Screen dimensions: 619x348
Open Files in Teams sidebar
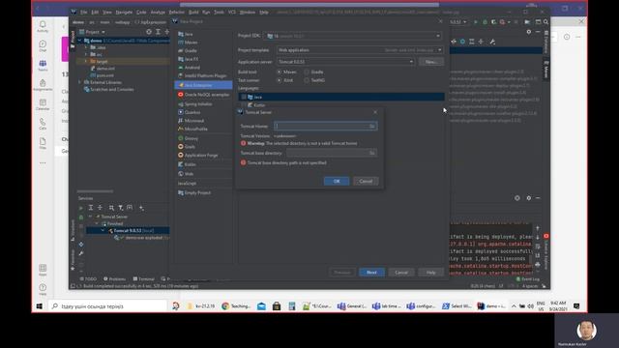coord(43,143)
